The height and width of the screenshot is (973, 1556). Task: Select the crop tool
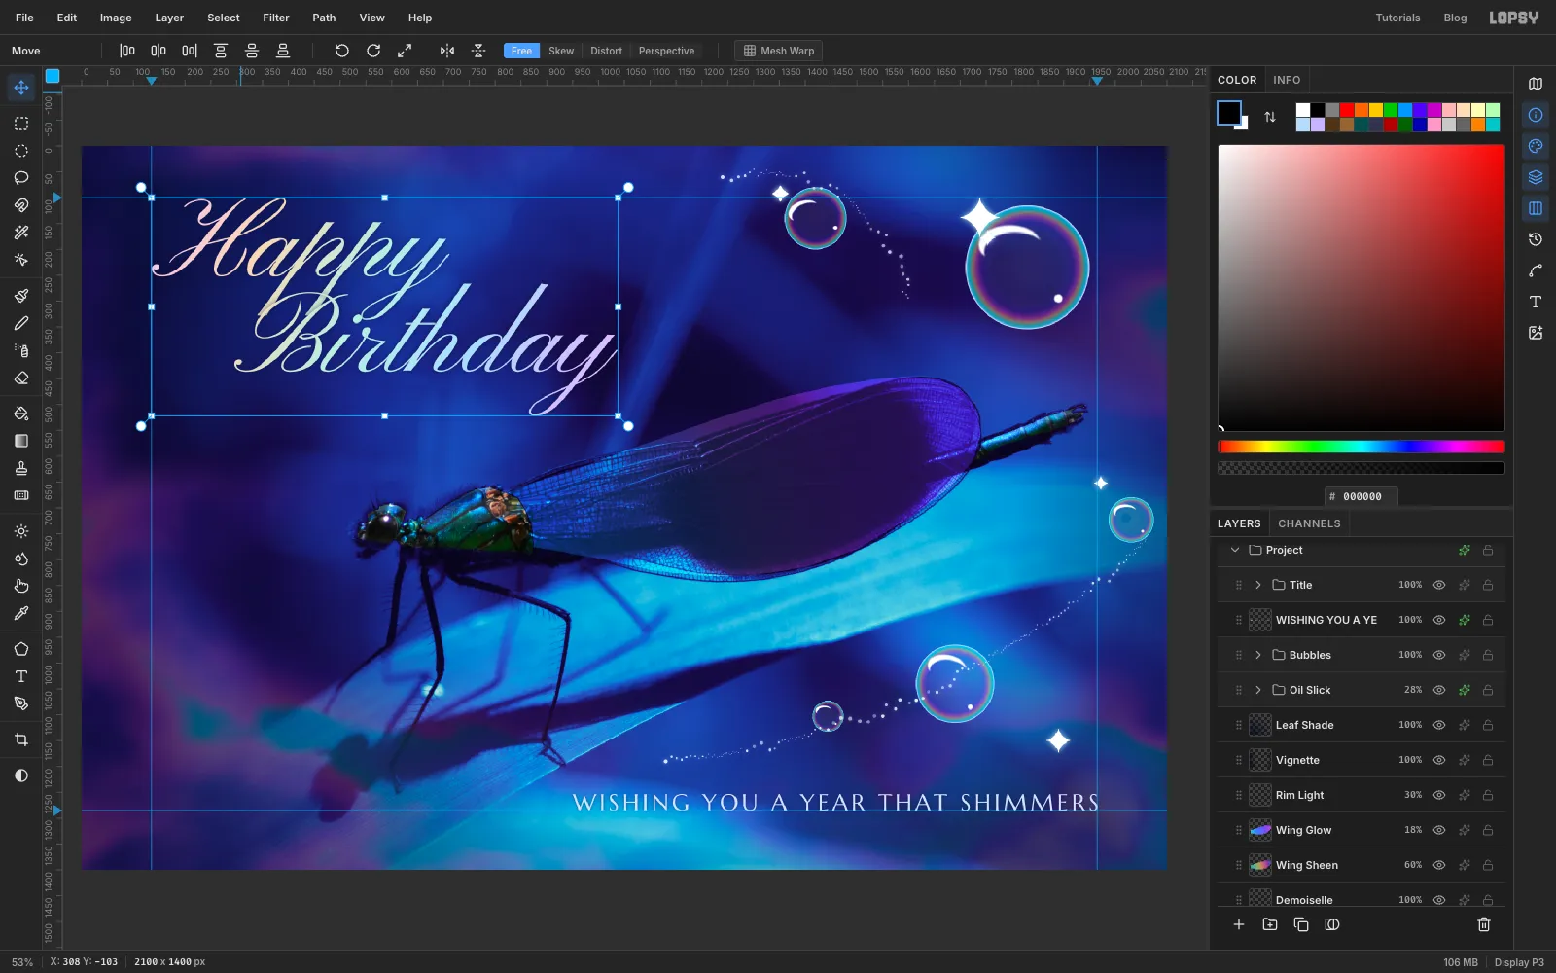[21, 739]
